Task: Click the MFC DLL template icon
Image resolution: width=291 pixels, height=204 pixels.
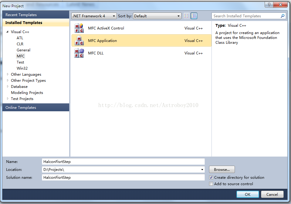Action: (79, 53)
